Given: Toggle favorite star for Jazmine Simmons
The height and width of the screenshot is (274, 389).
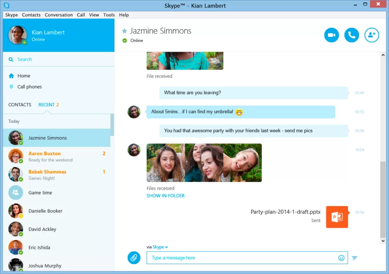Looking at the screenshot, I should pyautogui.click(x=124, y=31).
